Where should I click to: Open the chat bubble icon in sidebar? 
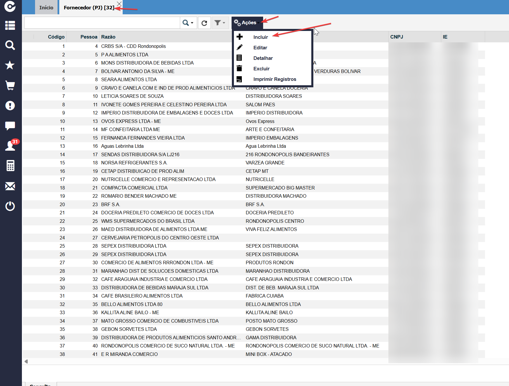pyautogui.click(x=10, y=126)
